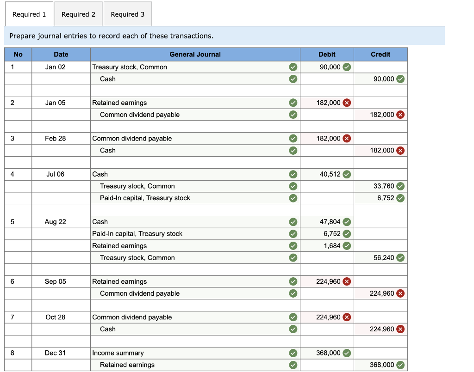Click the green check beside Treasury stock, Common
This screenshot has height=372, width=474.
[293, 67]
